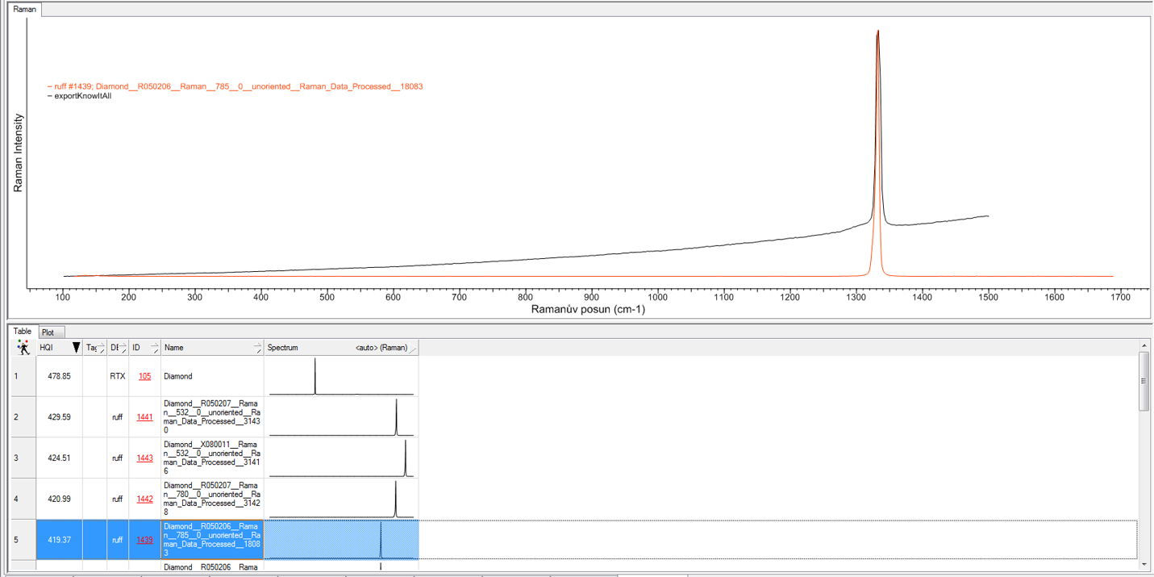Select the RTX database cell in row 1

pos(118,376)
